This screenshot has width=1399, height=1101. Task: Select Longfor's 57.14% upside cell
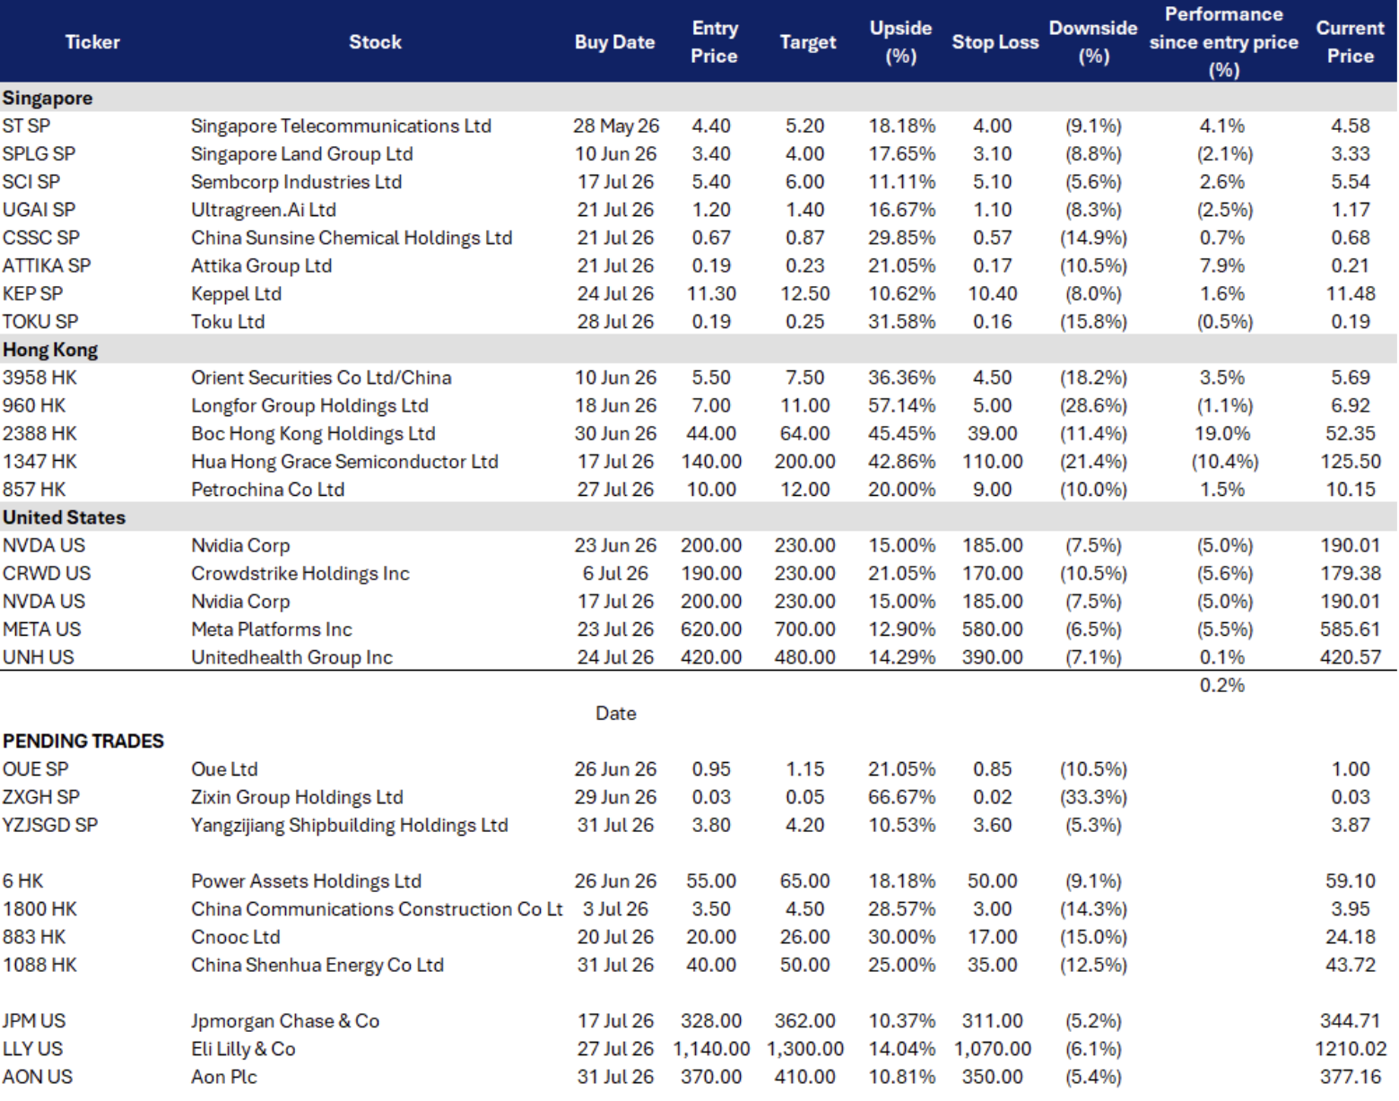[901, 405]
